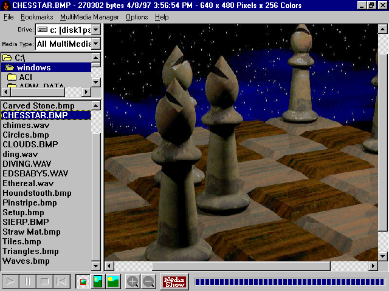
Task: Open the MultiMedia Manager menu
Action: (x=89, y=17)
